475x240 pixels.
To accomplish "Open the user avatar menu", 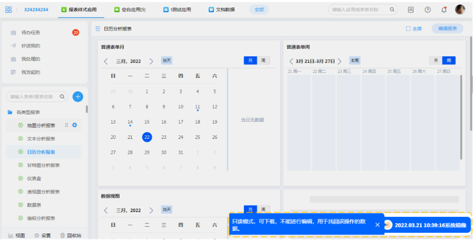I will [460, 9].
